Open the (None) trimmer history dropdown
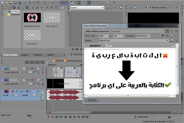Screen dimensions: 184x123 click(x=103, y=8)
